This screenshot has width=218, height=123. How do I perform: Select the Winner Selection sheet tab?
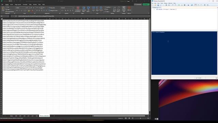(x=44, y=116)
